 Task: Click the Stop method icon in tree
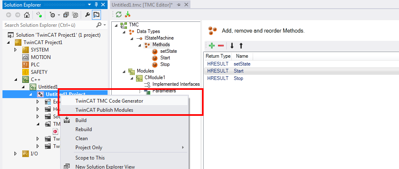pos(155,64)
